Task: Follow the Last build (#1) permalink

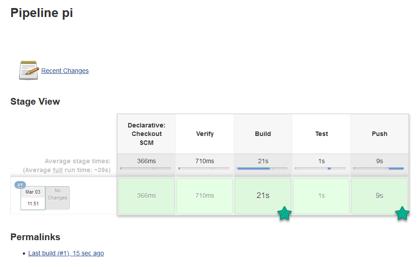Action: 66,253
